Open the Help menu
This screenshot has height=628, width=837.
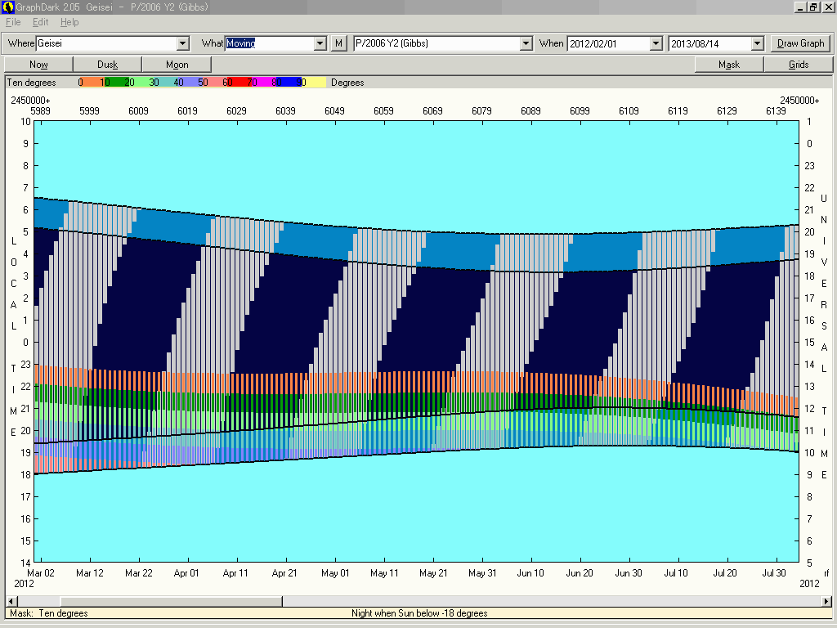pos(69,22)
